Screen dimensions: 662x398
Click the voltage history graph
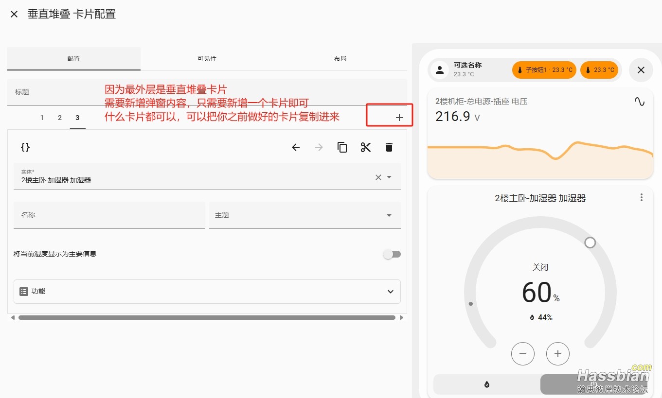coord(540,159)
